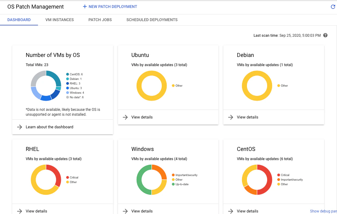The height and width of the screenshot is (214, 337).
Task: Click the 'CentOS: 6' legend label
Action: click(x=76, y=74)
